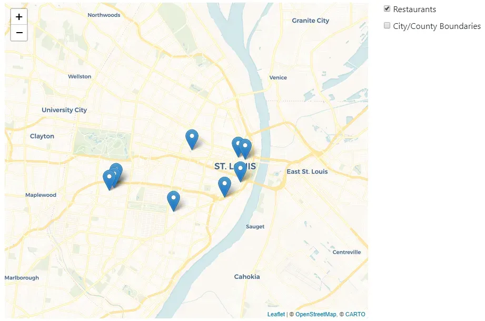
Task: Uncheck the Restaurants checkbox
Action: tap(387, 8)
